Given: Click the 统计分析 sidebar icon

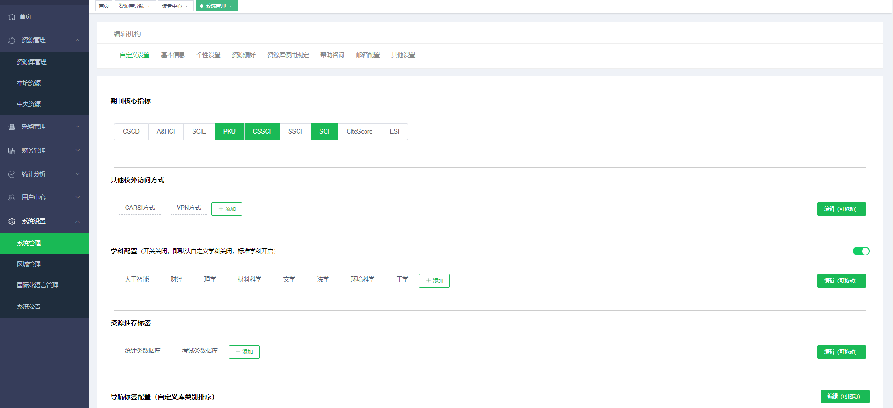Looking at the screenshot, I should coord(12,174).
